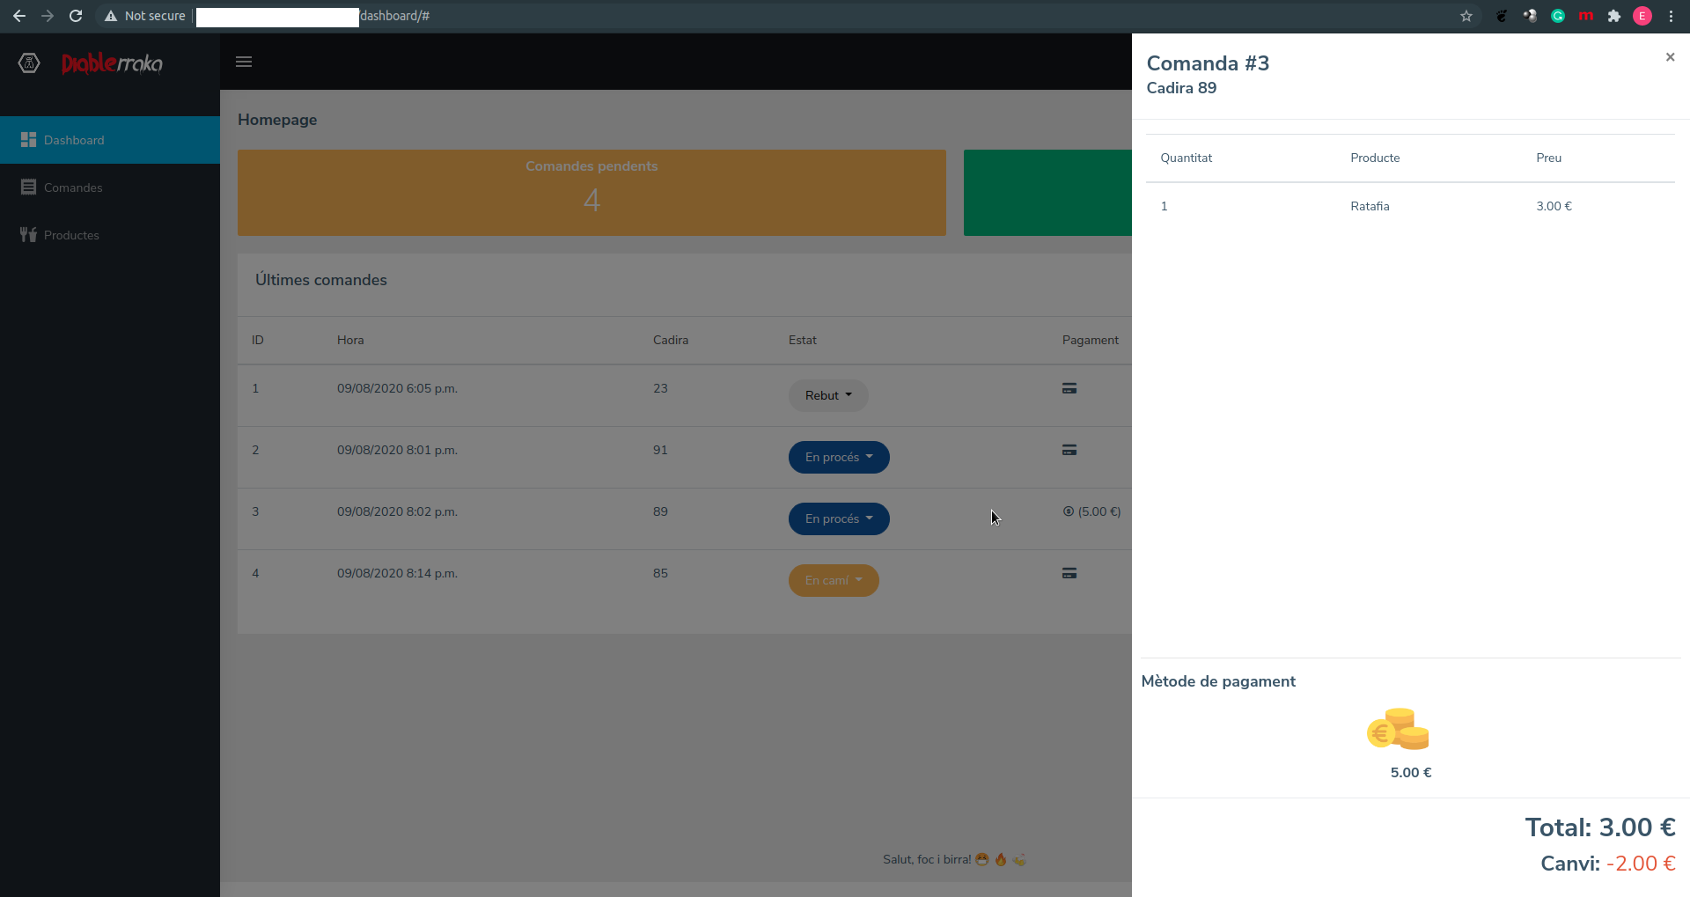
Task: Click the Mètode de pagament heading
Action: click(1218, 681)
